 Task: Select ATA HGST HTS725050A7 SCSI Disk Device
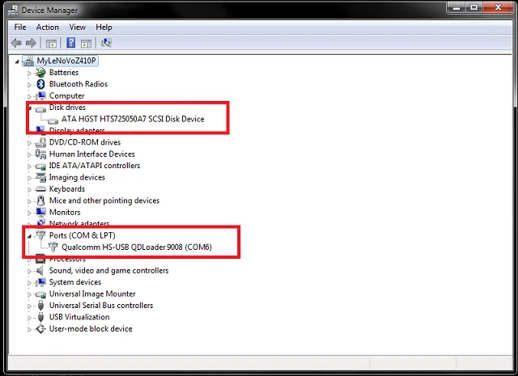(x=133, y=119)
